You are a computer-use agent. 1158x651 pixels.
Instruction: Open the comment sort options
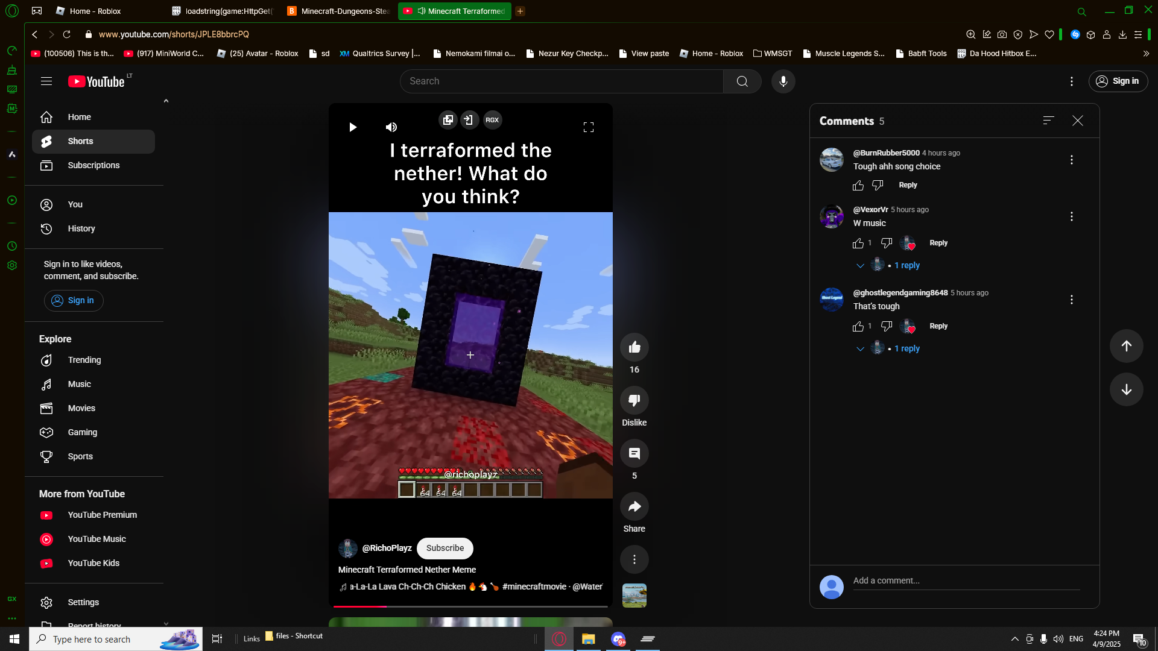[1048, 121]
